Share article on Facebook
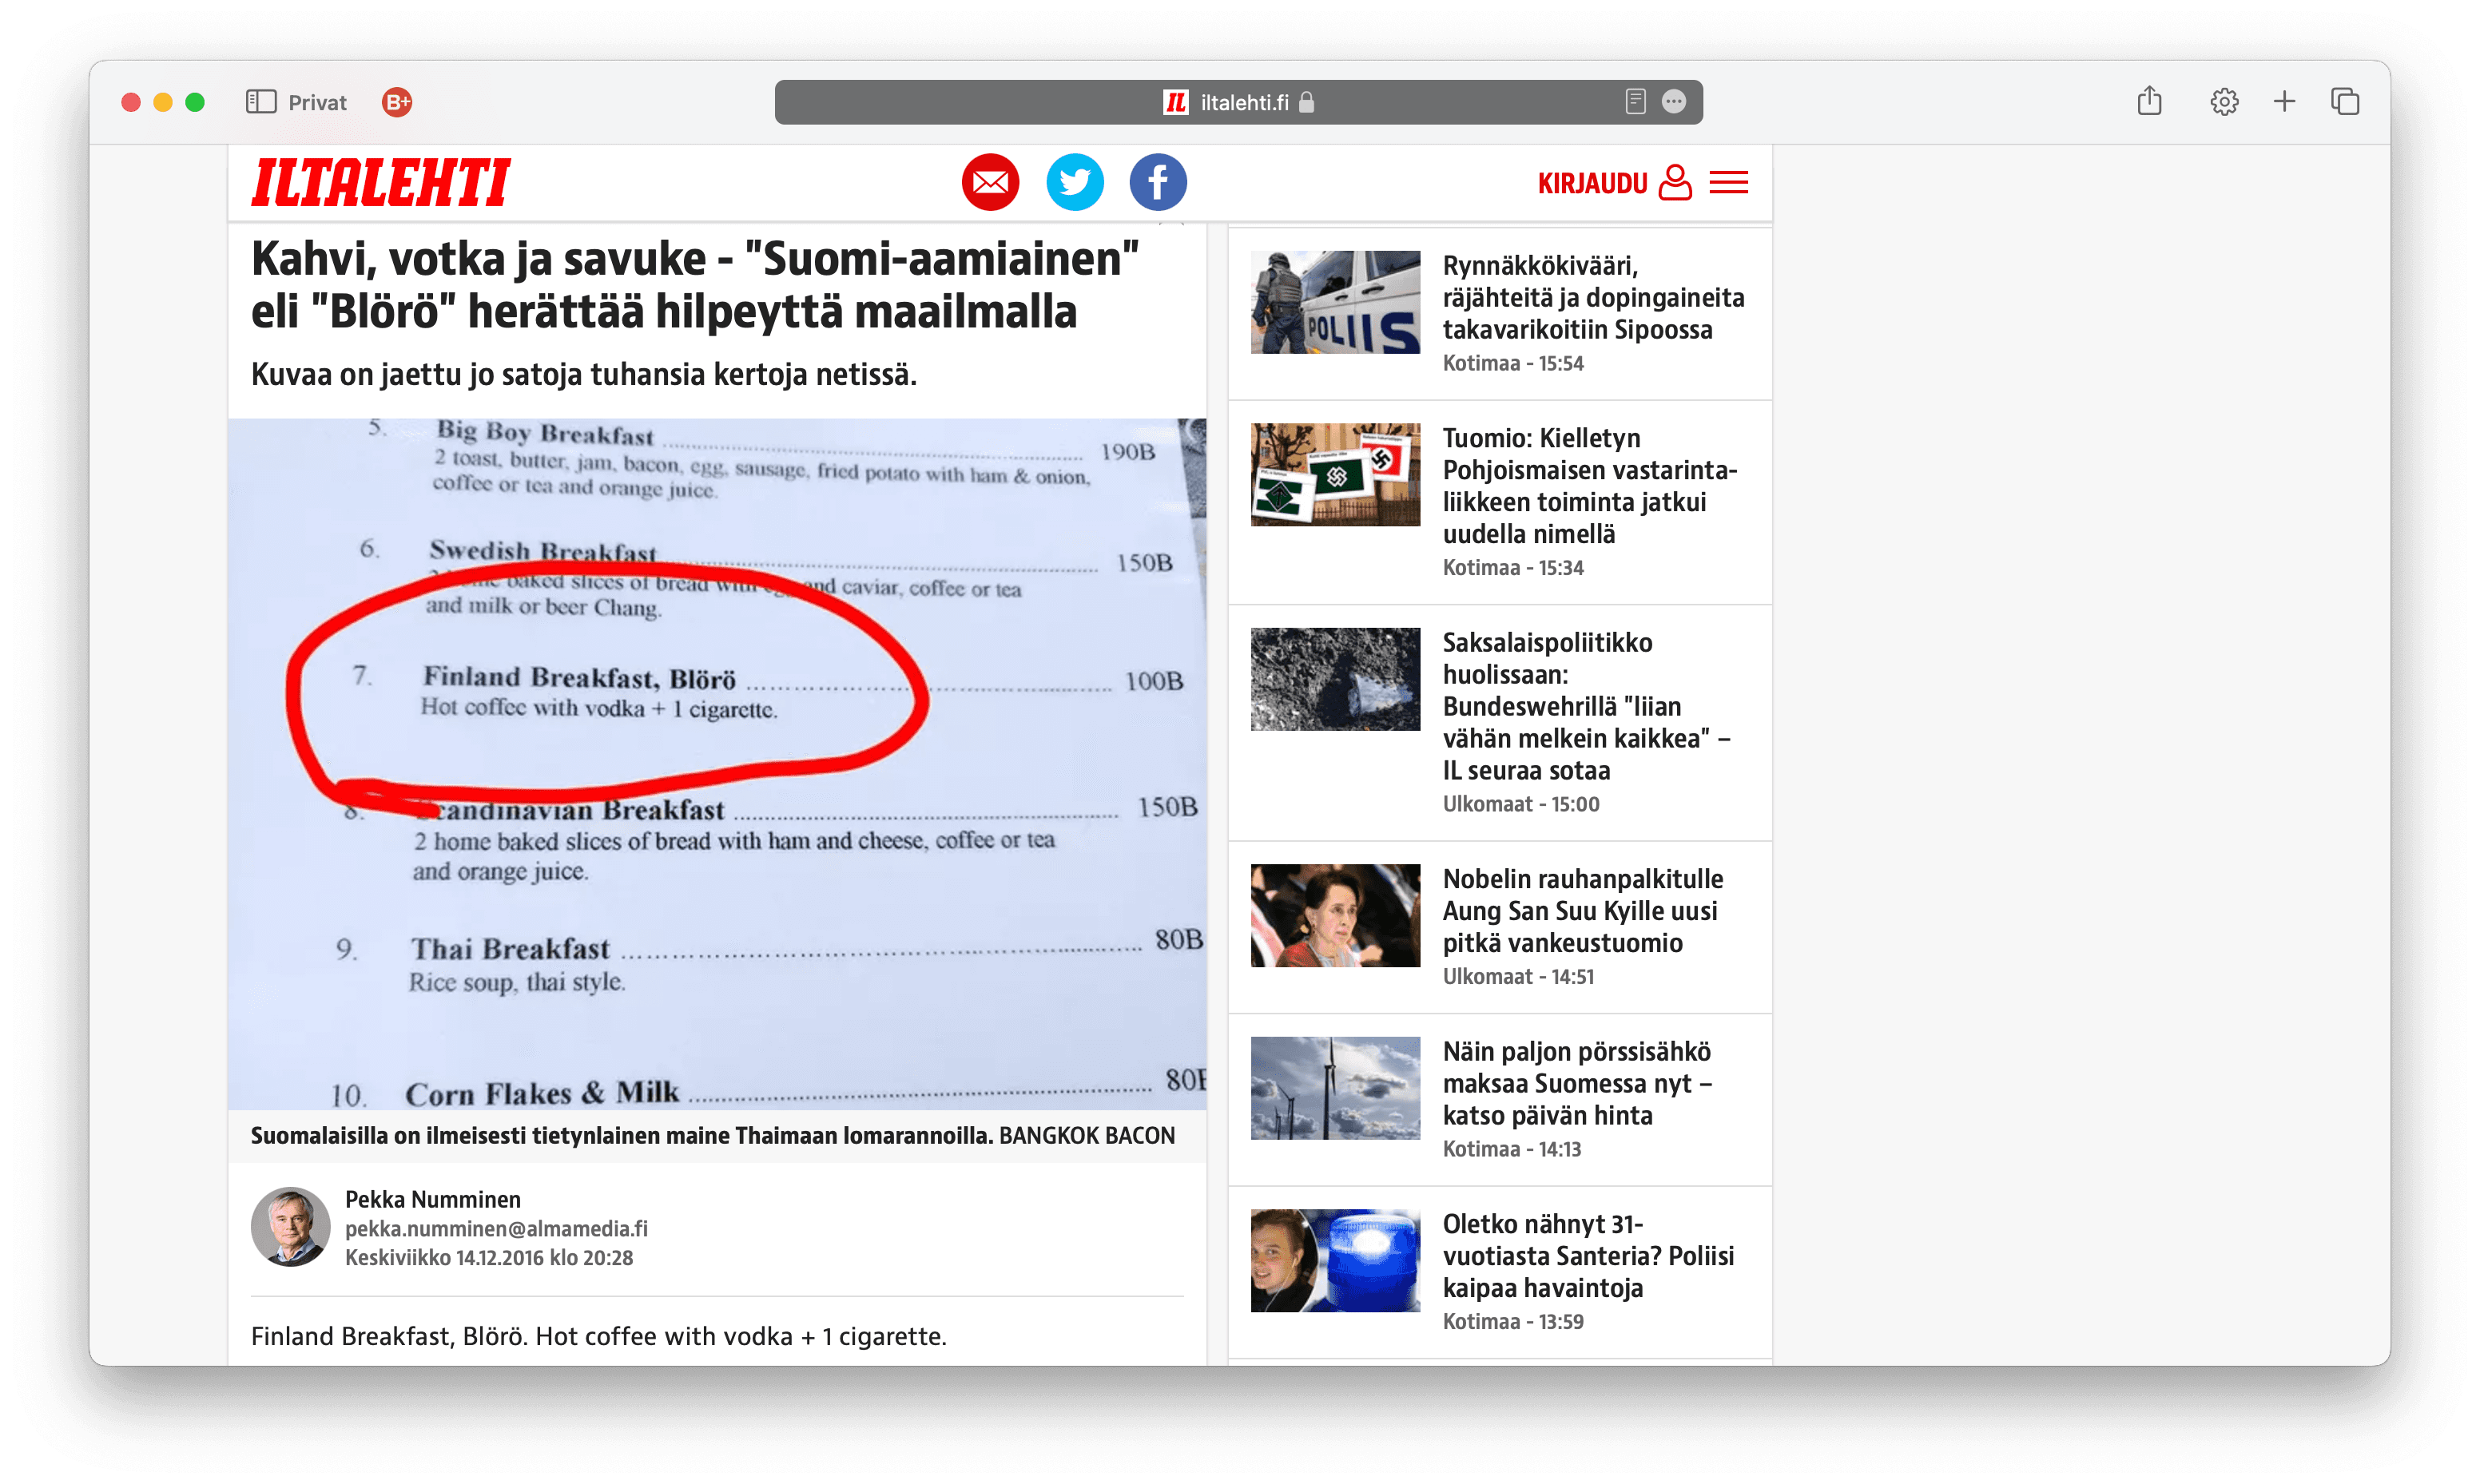 pyautogui.click(x=1158, y=183)
